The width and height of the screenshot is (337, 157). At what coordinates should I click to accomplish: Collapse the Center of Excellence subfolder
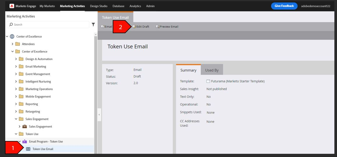13,51
